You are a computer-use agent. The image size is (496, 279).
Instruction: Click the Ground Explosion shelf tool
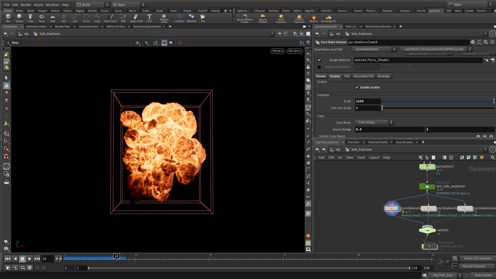pyautogui.click(x=299, y=18)
